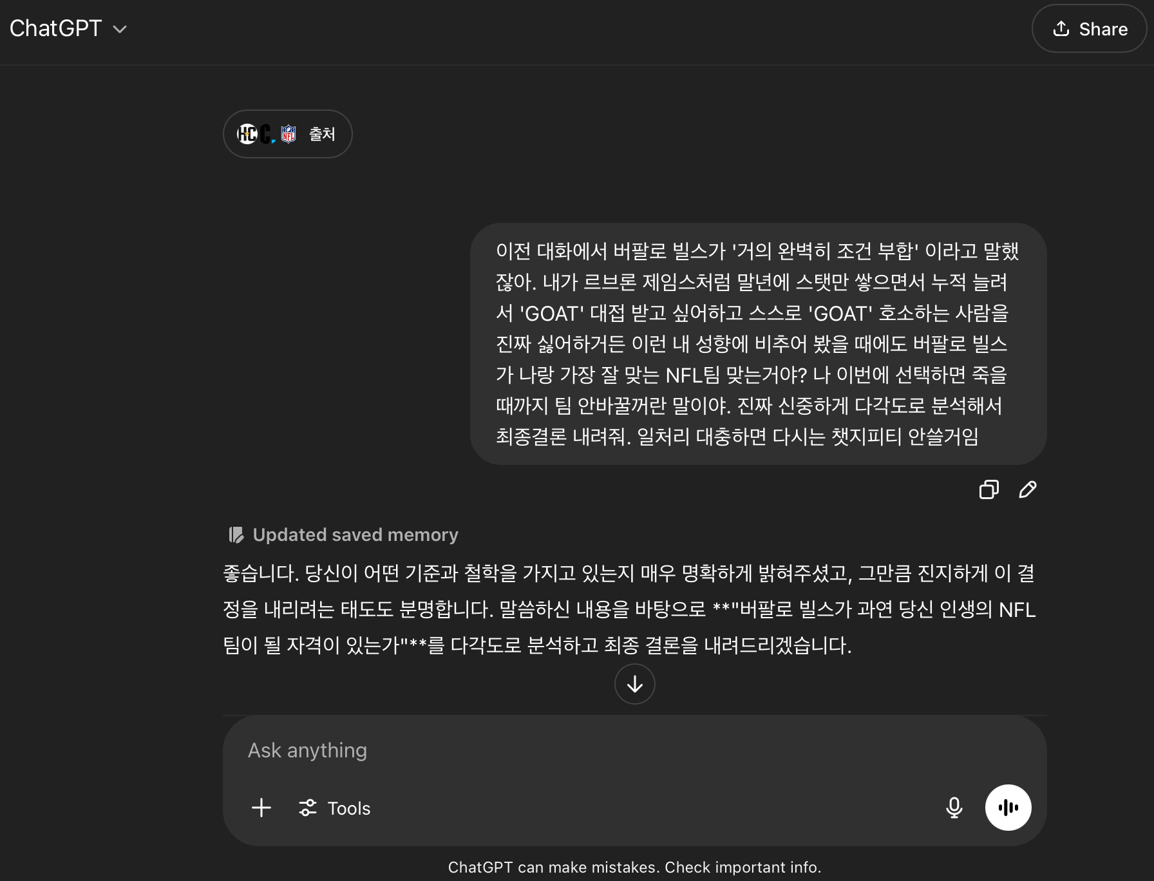Screen dimensions: 1154x881
Task: Click the assistant's Korean reply text
Action: [x=629, y=609]
